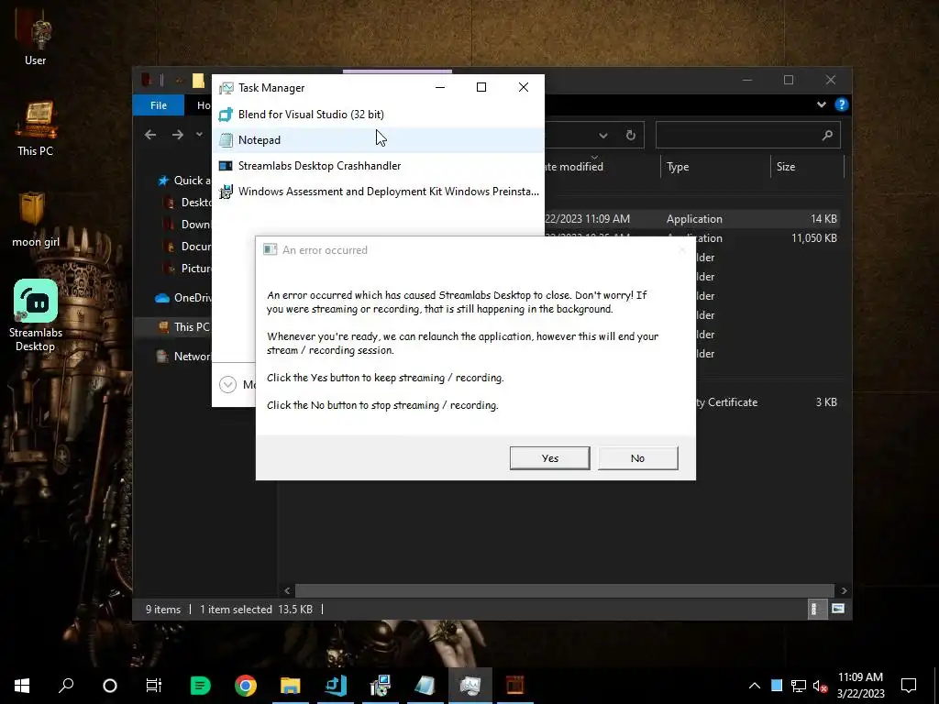Open network tray icon
939x704 pixels.
click(x=799, y=686)
